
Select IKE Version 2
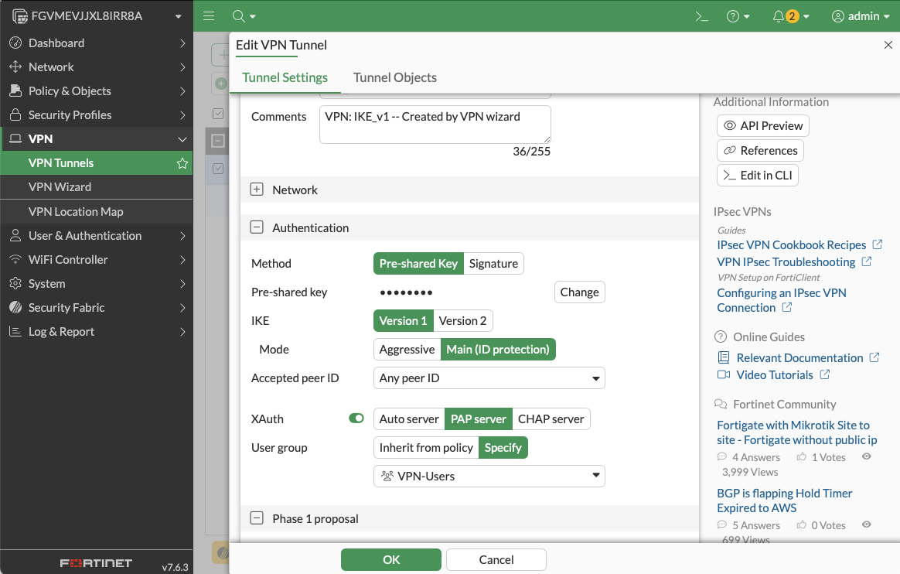462,321
